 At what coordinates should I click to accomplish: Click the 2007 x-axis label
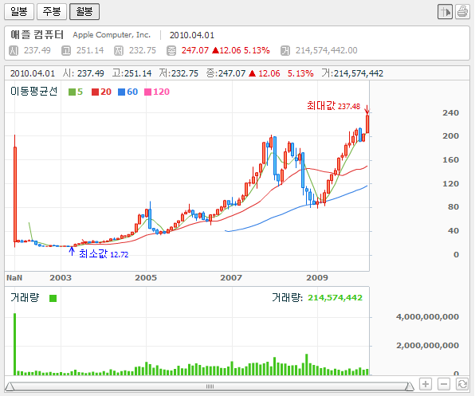tap(231, 278)
